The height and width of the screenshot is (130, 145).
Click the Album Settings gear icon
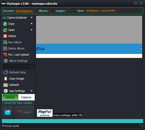pyautogui.click(x=6, y=61)
